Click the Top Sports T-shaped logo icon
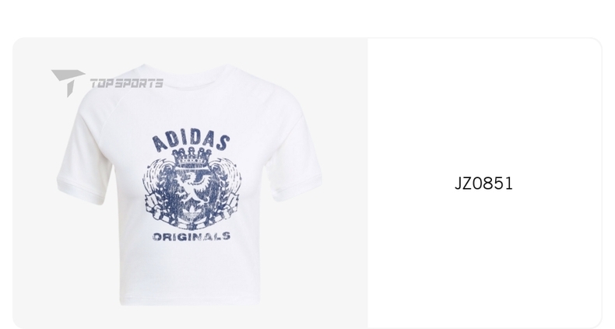This screenshot has height=329, width=615. click(68, 82)
